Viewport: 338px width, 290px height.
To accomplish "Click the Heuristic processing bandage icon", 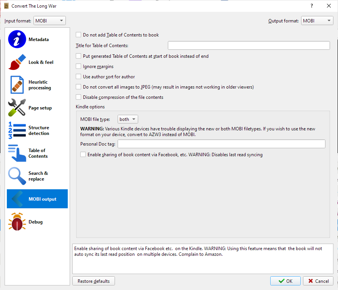I will [x=17, y=85].
